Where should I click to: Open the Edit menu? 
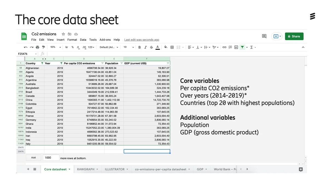pos(42,40)
